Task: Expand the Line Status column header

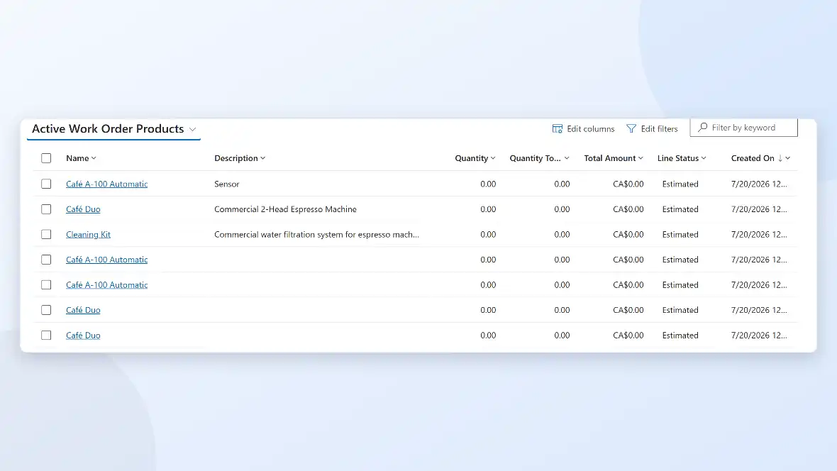Action: tap(682, 158)
